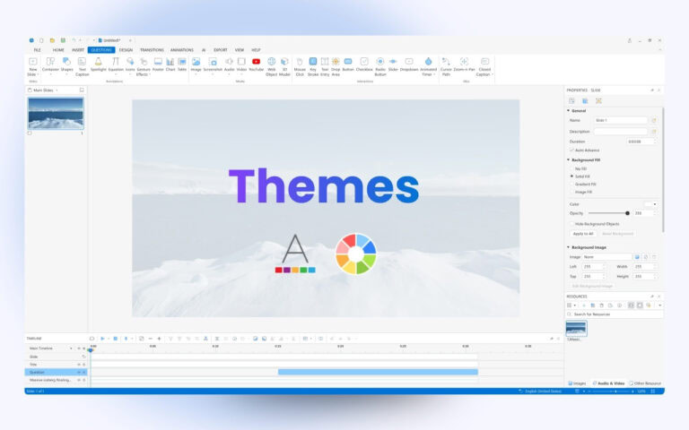
Task: Capture a Screenshot
Action: [x=213, y=64]
